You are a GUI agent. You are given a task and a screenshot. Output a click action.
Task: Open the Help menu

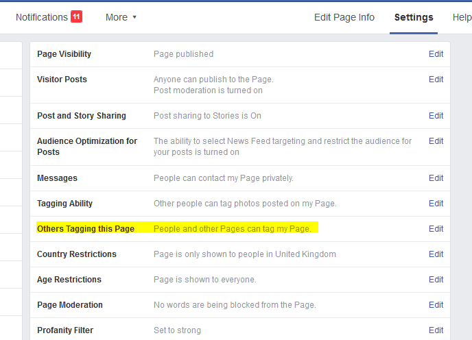(x=462, y=17)
